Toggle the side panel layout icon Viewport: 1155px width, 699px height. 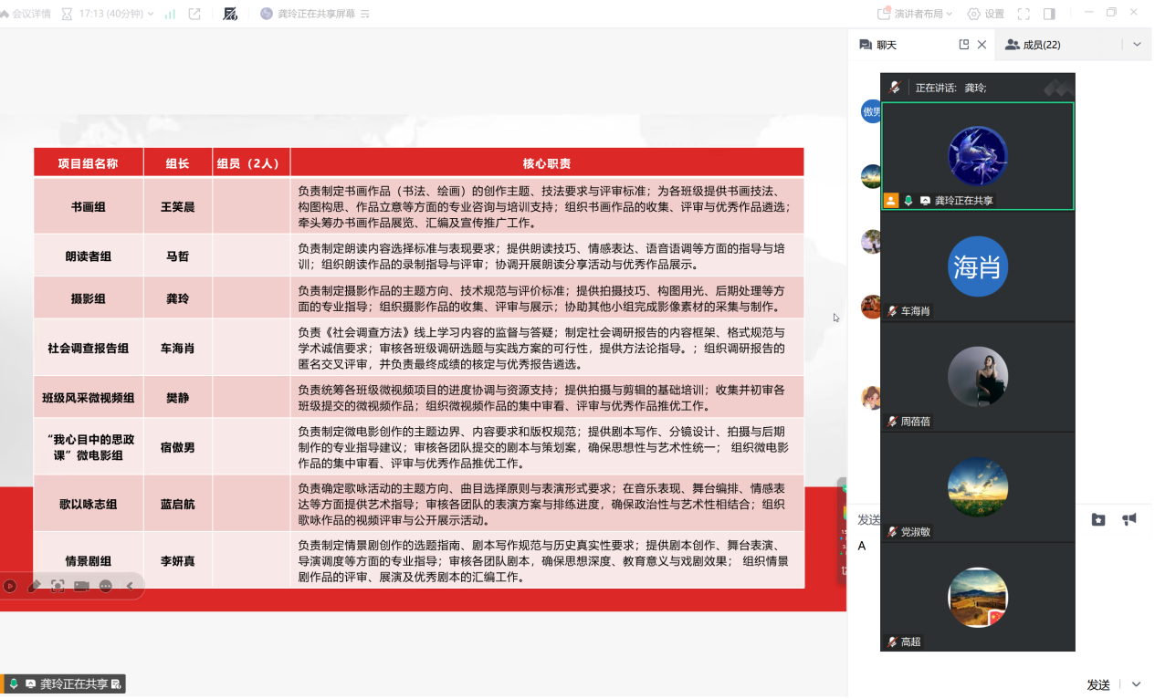click(x=1049, y=14)
